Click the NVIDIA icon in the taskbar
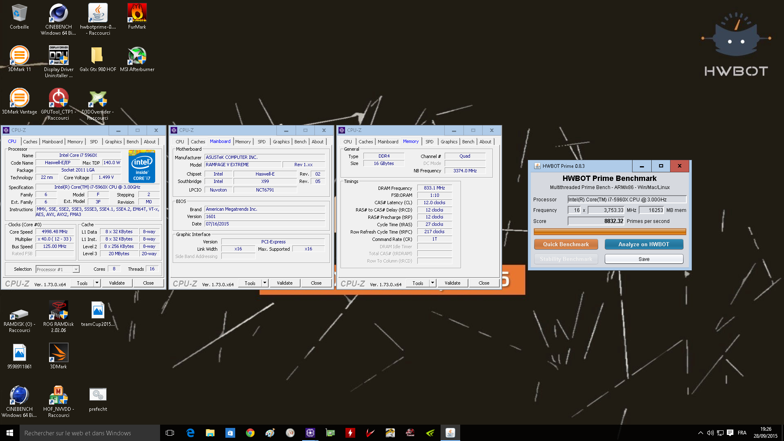 430,433
